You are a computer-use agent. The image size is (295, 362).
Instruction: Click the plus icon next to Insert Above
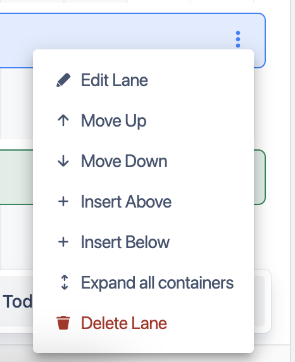tap(63, 201)
